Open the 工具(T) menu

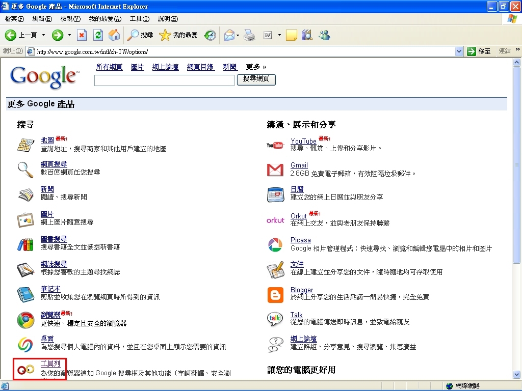(140, 19)
